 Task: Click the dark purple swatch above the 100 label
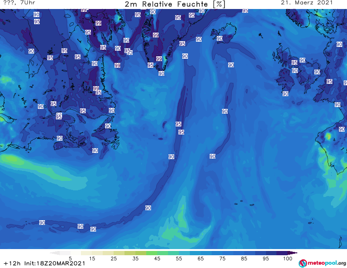coord(282,253)
